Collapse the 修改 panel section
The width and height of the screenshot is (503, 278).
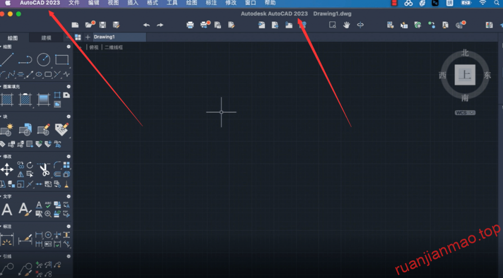coord(1,156)
